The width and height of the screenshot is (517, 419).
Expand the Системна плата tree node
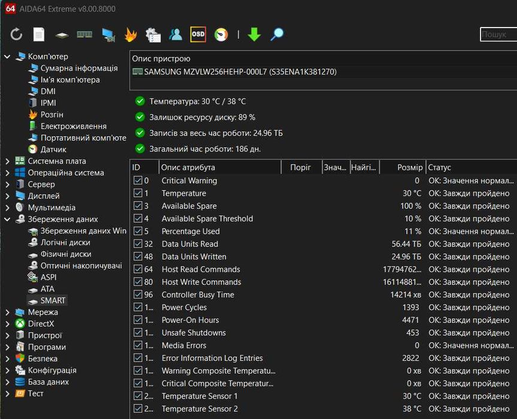7,161
